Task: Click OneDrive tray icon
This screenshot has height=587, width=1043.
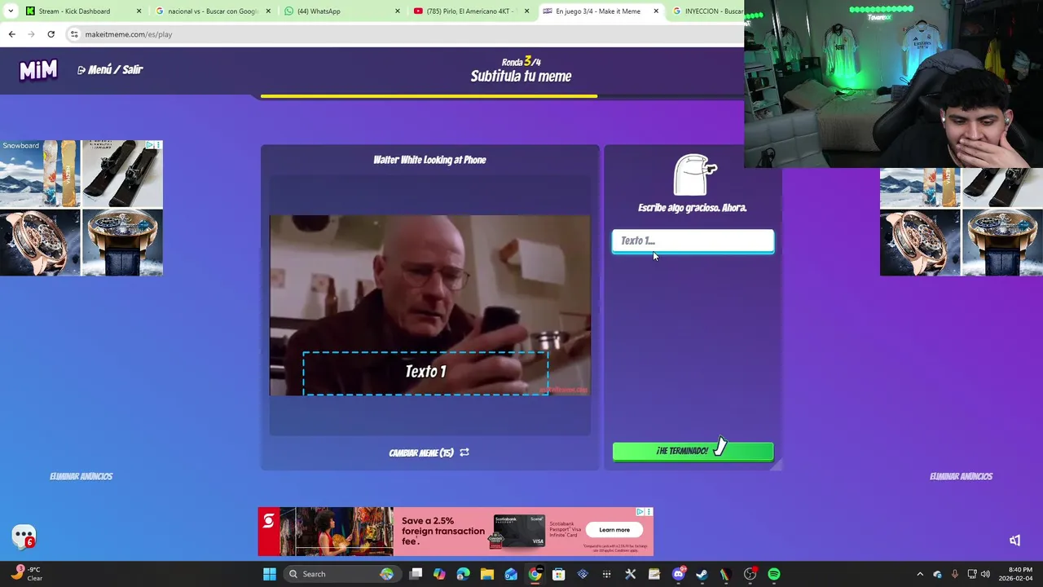Action: tap(937, 574)
